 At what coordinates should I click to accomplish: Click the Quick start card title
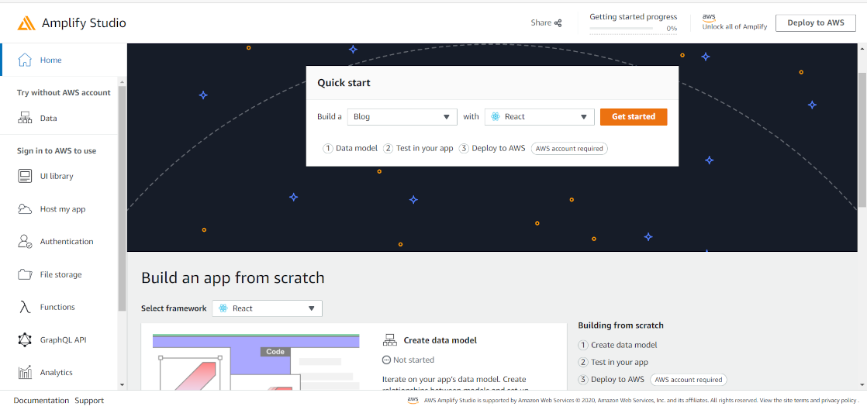(x=344, y=83)
